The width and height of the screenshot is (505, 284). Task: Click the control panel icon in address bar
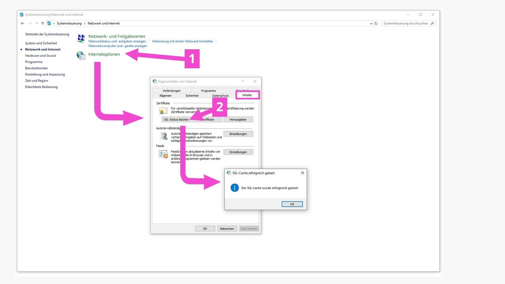point(49,23)
